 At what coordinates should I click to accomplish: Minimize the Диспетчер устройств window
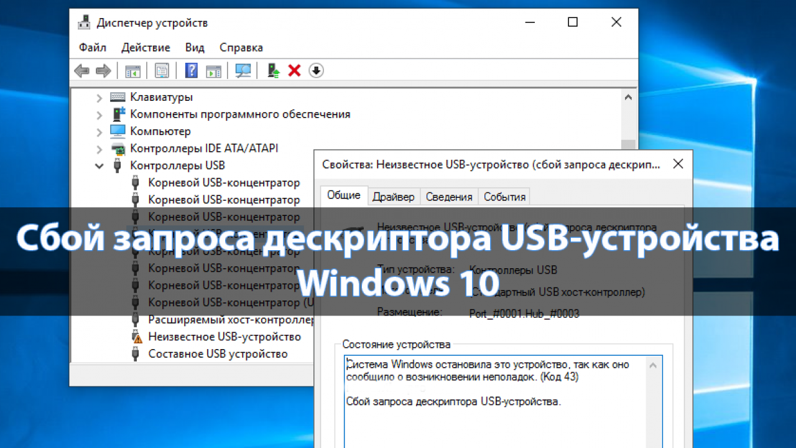pyautogui.click(x=530, y=22)
